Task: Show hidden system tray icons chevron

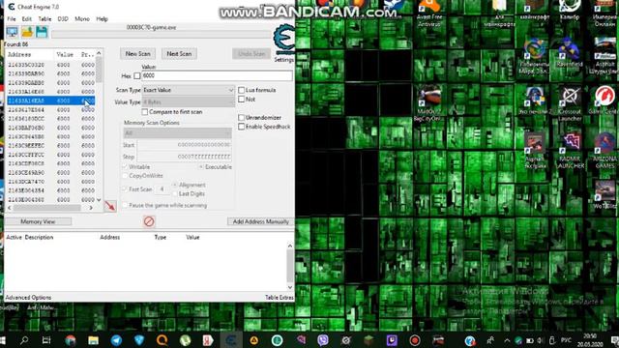Action: [507, 340]
